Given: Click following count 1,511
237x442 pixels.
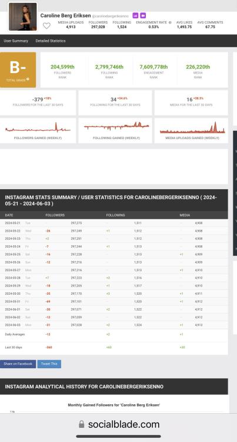Looking at the screenshot, I should point(138,223).
